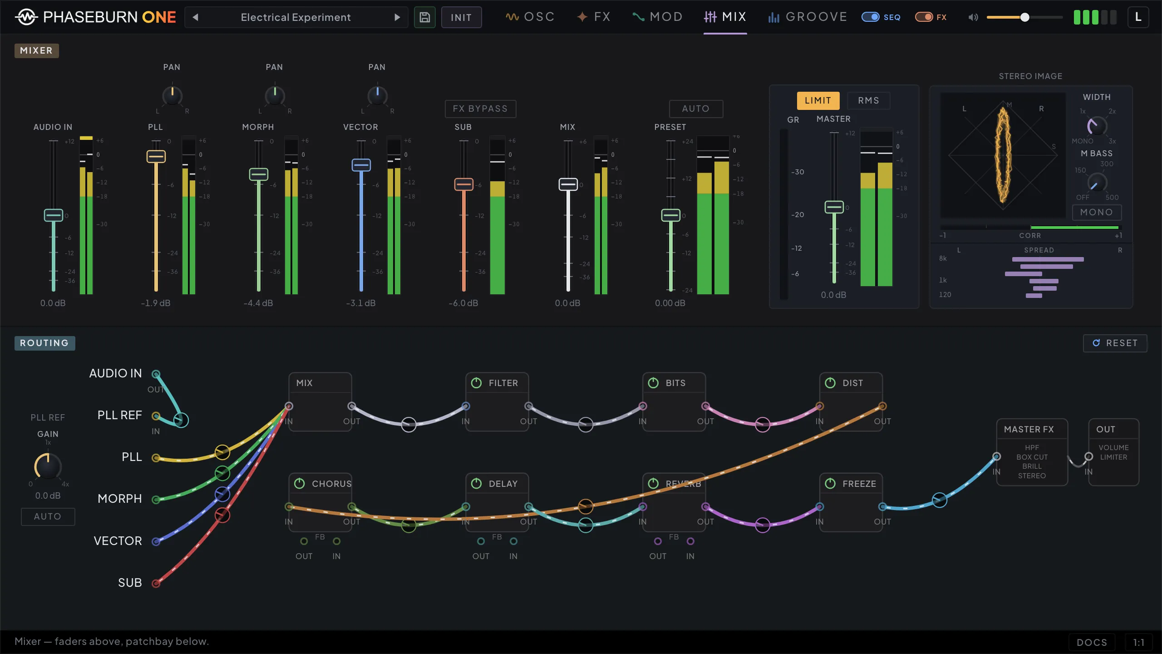The width and height of the screenshot is (1162, 654).
Task: Select the FILTER to BITS cable handle
Action: 586,425
